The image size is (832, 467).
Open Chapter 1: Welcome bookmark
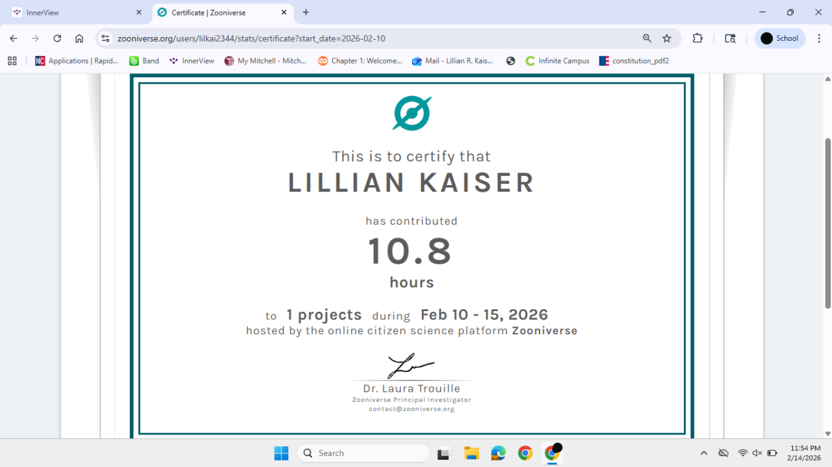[360, 60]
